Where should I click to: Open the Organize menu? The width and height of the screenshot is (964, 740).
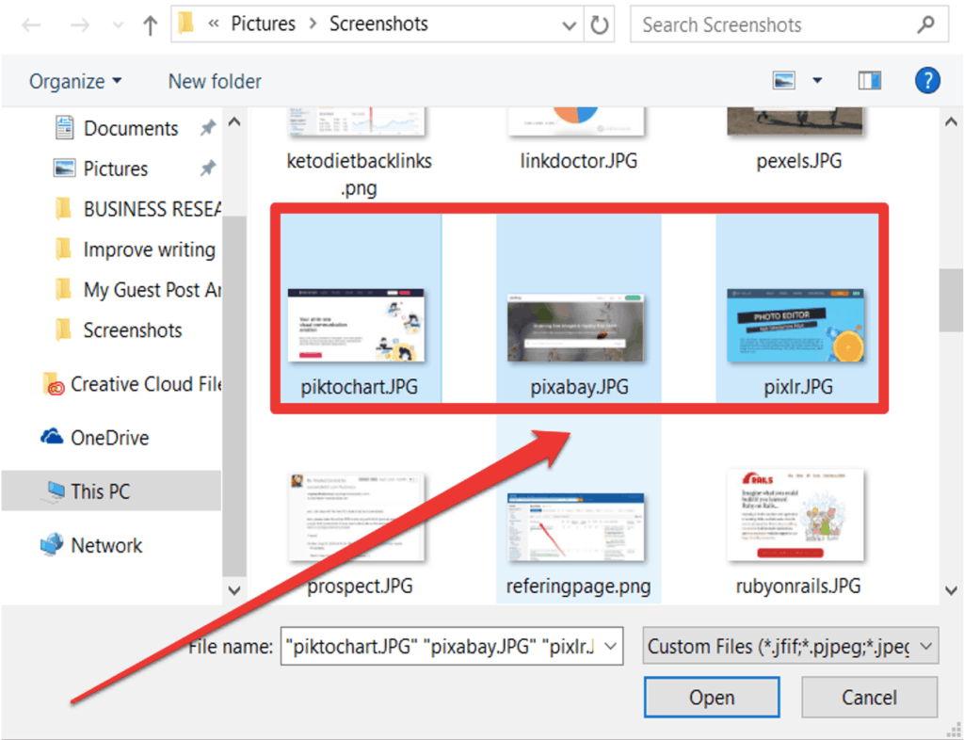point(75,81)
